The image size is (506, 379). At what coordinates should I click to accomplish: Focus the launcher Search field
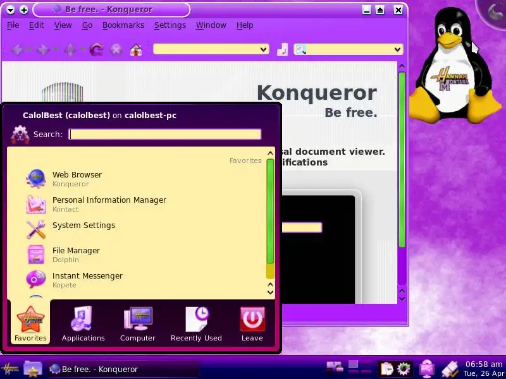165,134
